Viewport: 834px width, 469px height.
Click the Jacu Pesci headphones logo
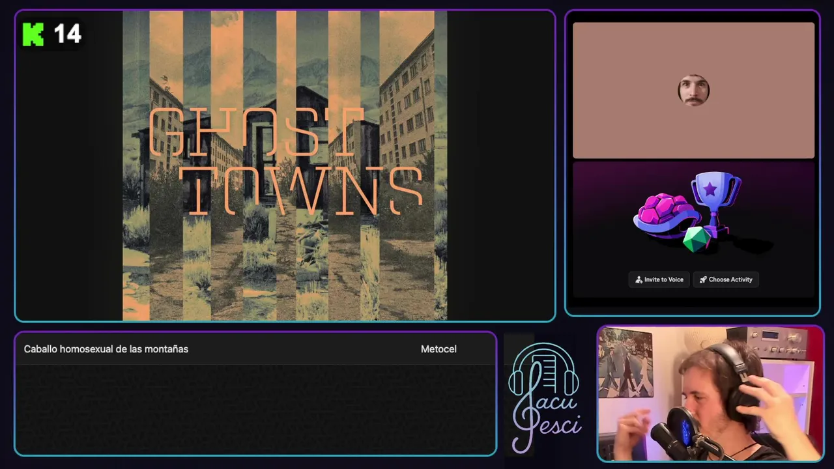(x=545, y=397)
